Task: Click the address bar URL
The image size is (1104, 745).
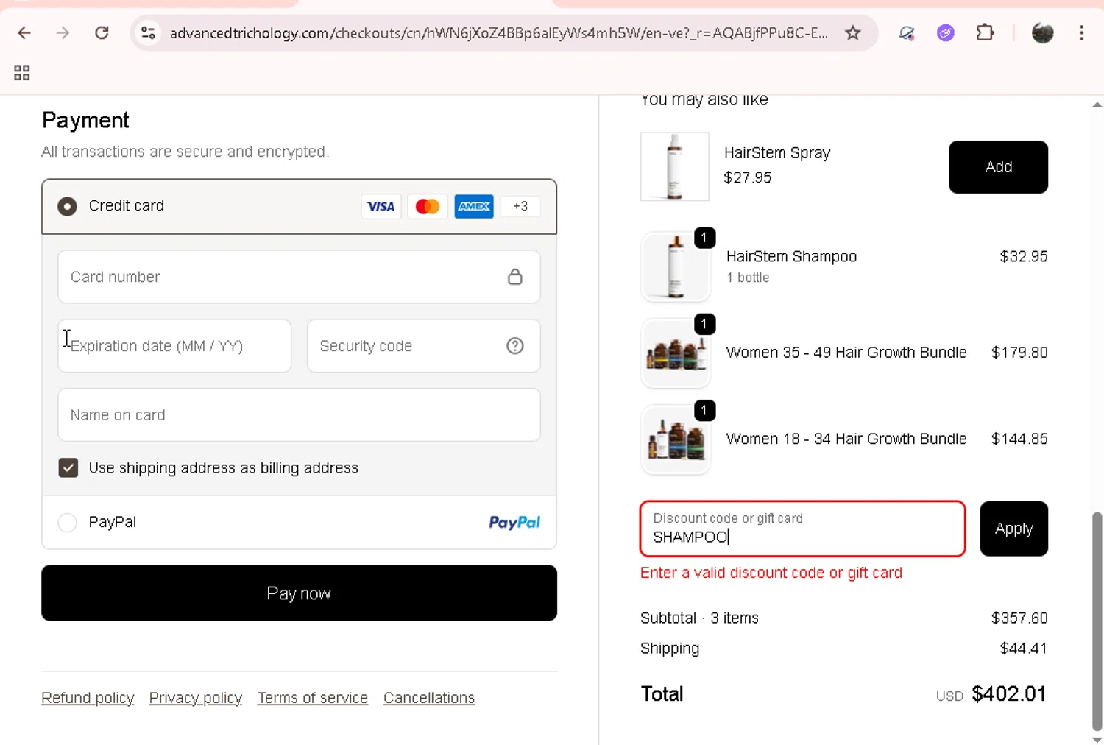Action: tap(498, 32)
